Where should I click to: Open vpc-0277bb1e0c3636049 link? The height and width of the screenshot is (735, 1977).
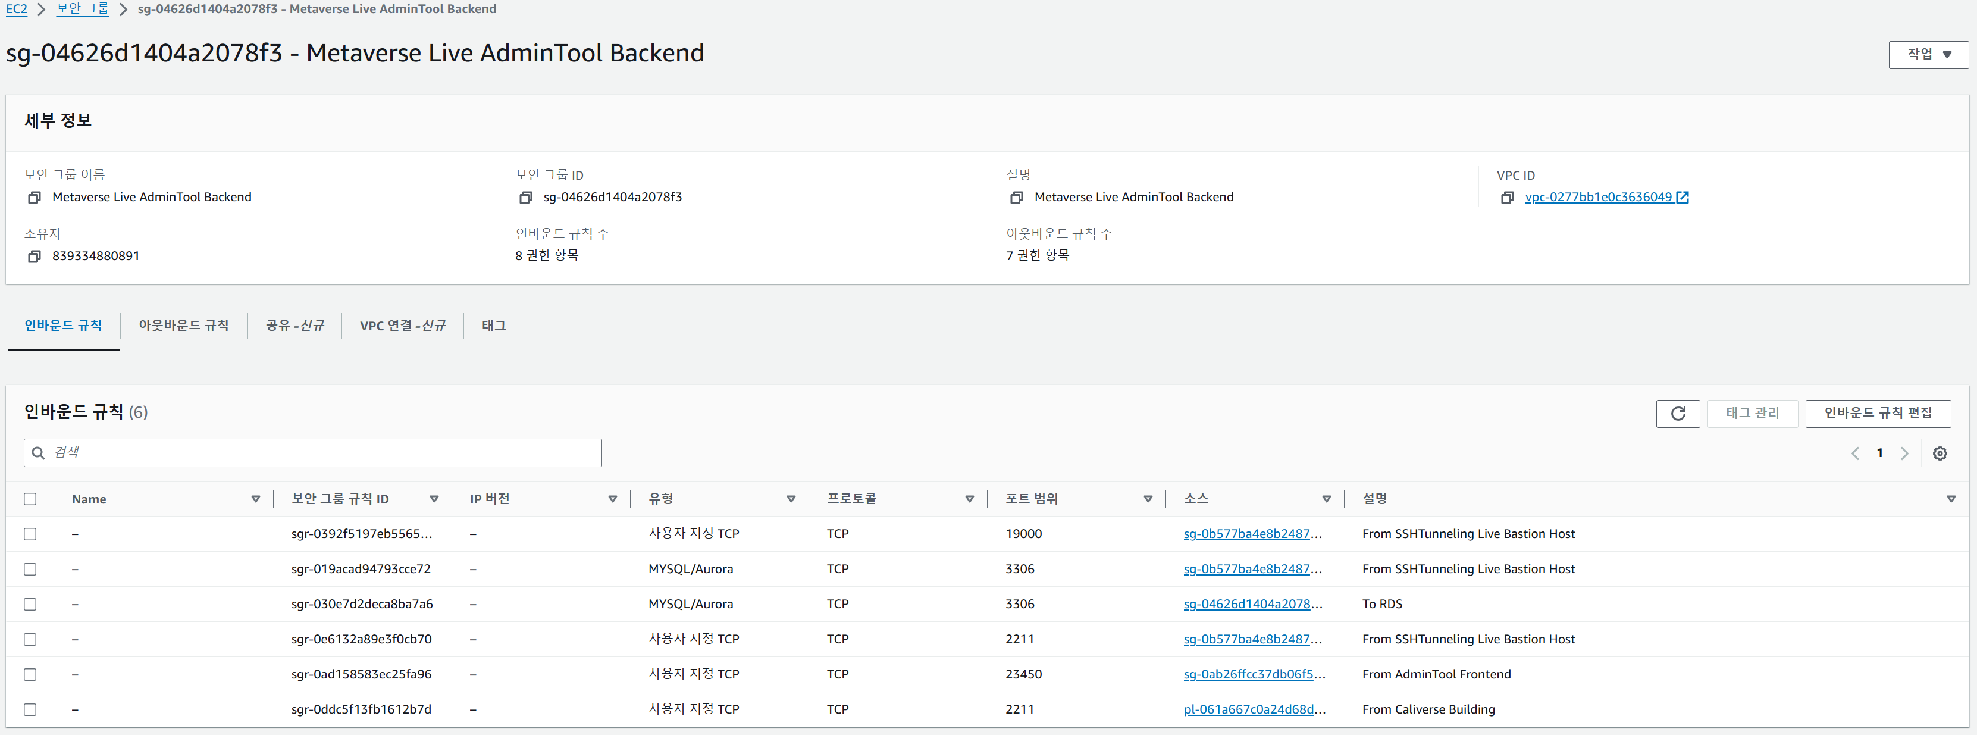(1598, 198)
